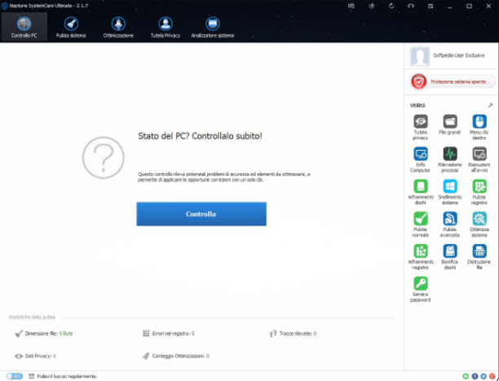The image size is (499, 381).
Task: Open Analizzatore sistema tab
Action: coord(213,28)
